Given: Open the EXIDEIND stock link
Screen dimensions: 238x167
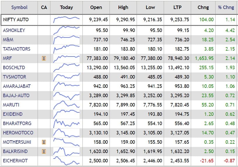Looking at the screenshot, I should pyautogui.click(x=13, y=114).
